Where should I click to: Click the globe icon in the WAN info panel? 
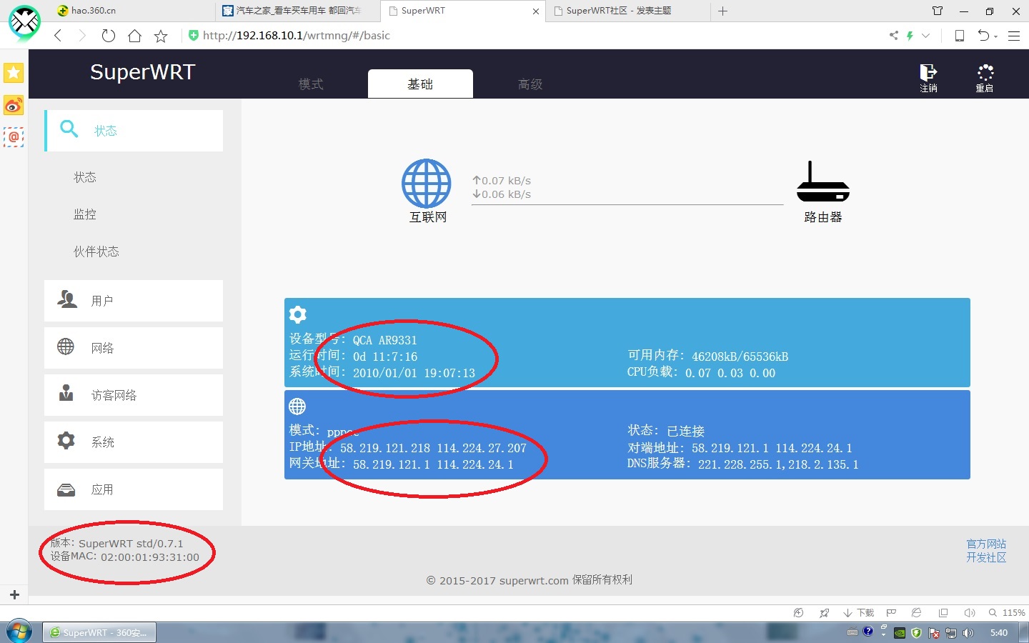[297, 407]
